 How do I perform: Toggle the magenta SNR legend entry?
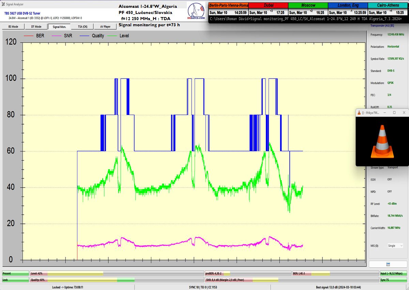(62, 36)
